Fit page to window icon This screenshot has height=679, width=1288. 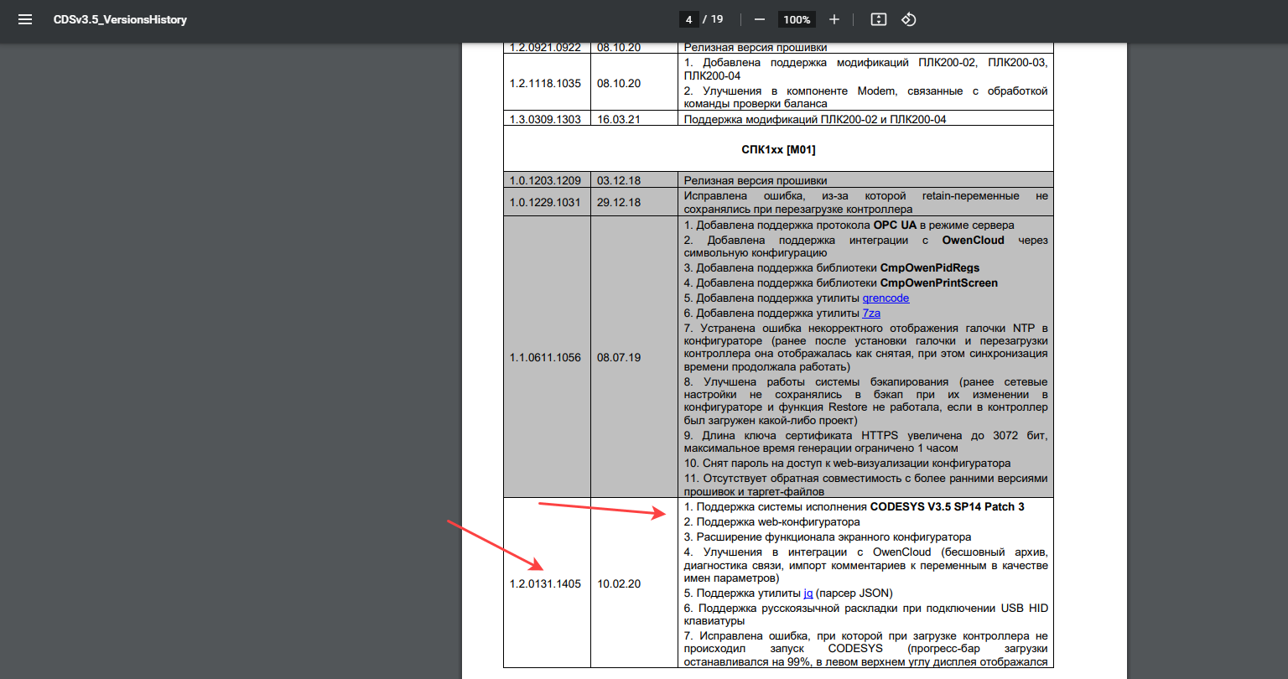[878, 19]
